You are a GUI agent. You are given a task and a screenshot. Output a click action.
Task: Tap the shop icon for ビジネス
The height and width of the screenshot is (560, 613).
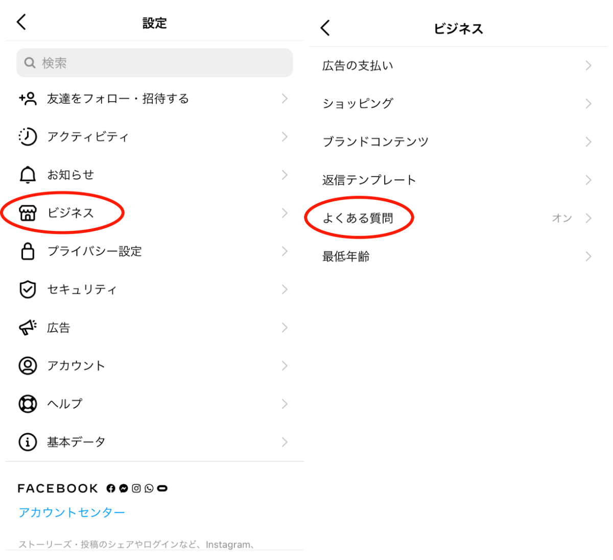(x=28, y=213)
